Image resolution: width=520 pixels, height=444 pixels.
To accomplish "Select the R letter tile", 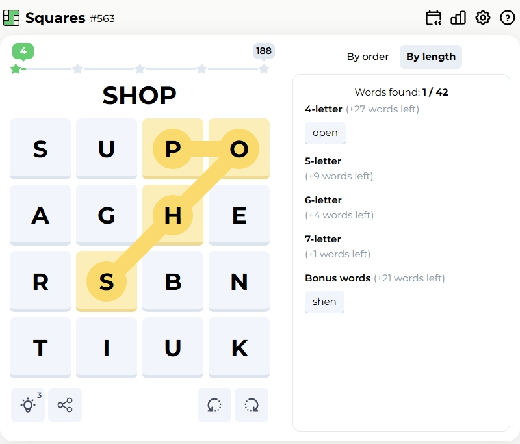I will click(x=40, y=281).
